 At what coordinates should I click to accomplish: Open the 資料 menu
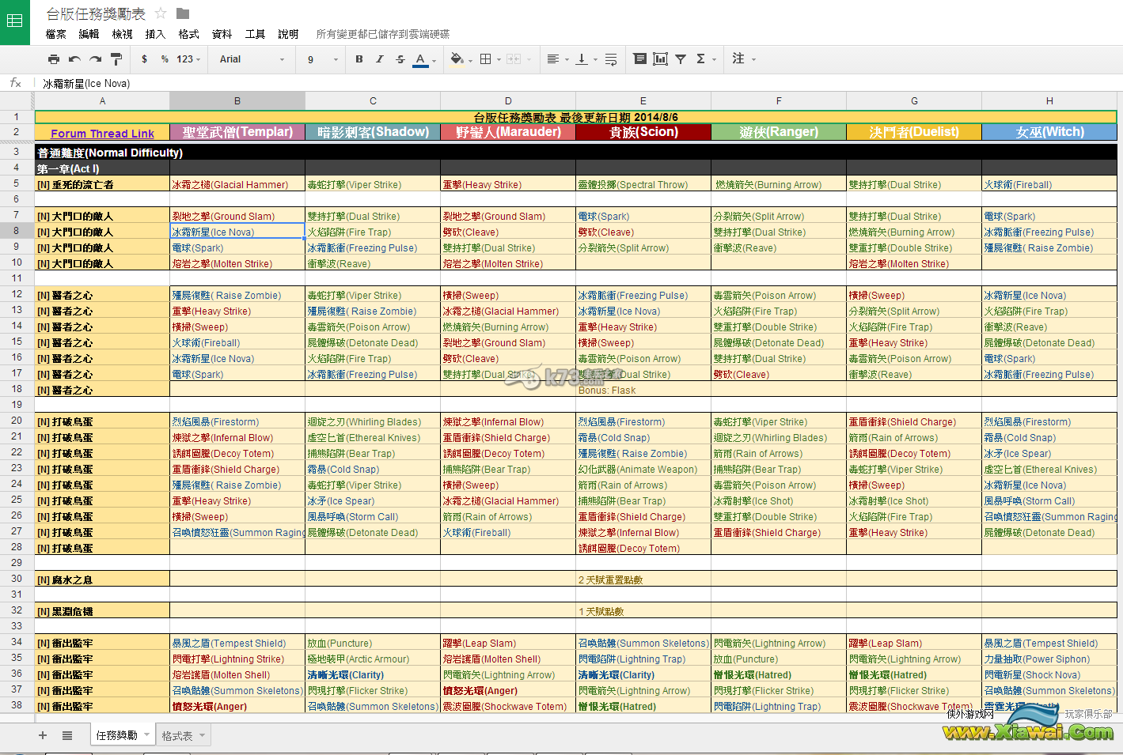[x=222, y=34]
